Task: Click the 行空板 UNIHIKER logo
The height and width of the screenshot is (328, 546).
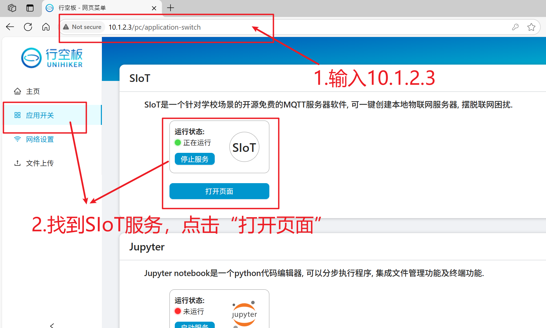Action: pos(52,58)
